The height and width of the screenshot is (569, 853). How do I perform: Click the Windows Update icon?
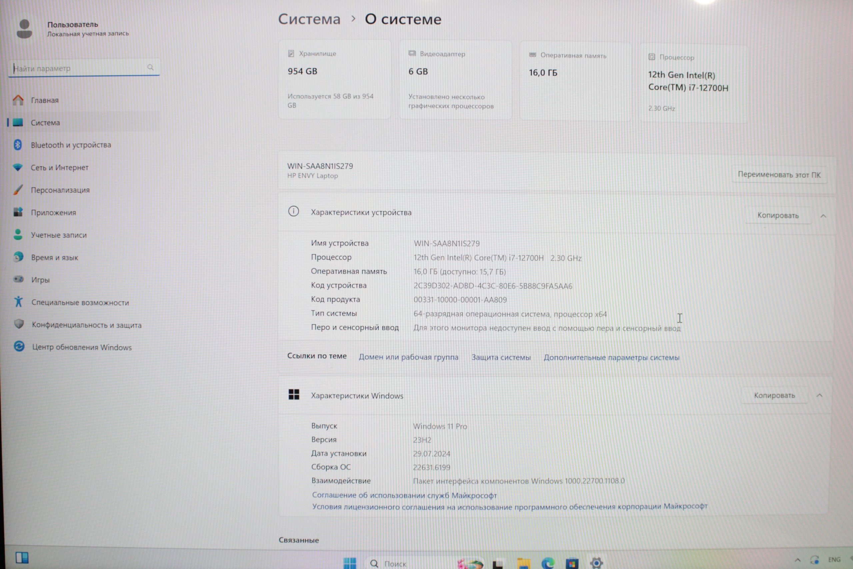(19, 346)
